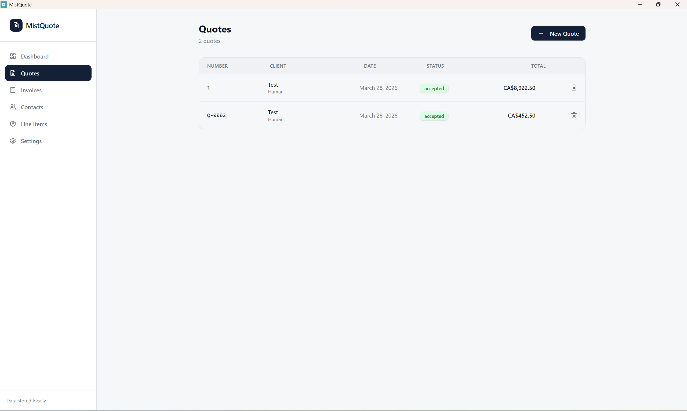This screenshot has width=687, height=411.
Task: Open the Q-0002 quote row
Action: point(216,115)
